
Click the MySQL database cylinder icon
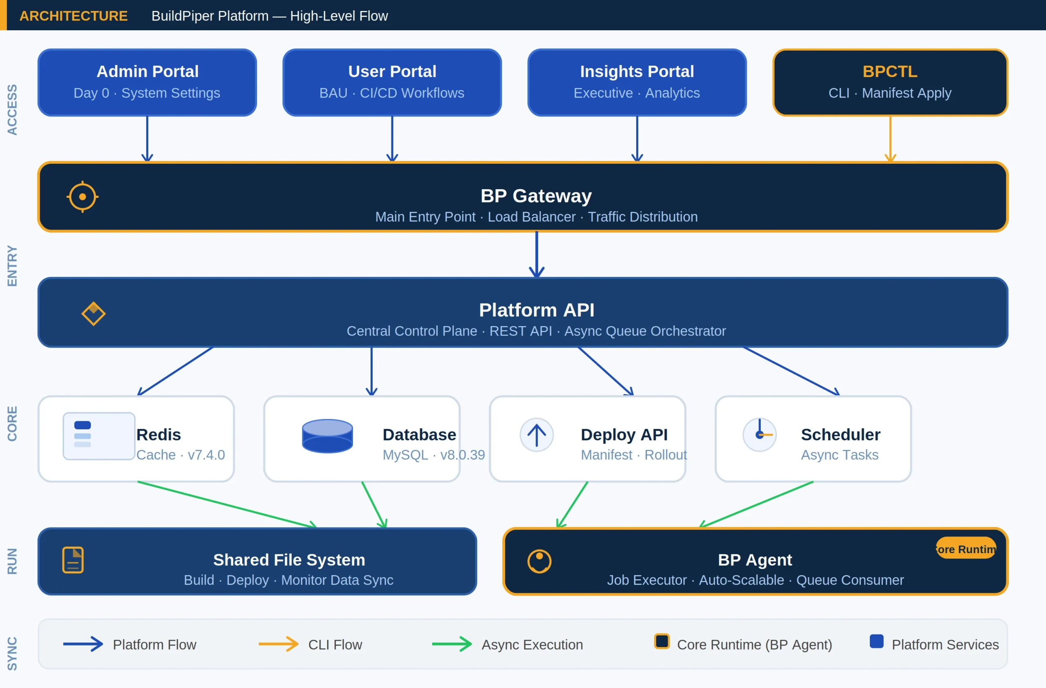(x=327, y=436)
